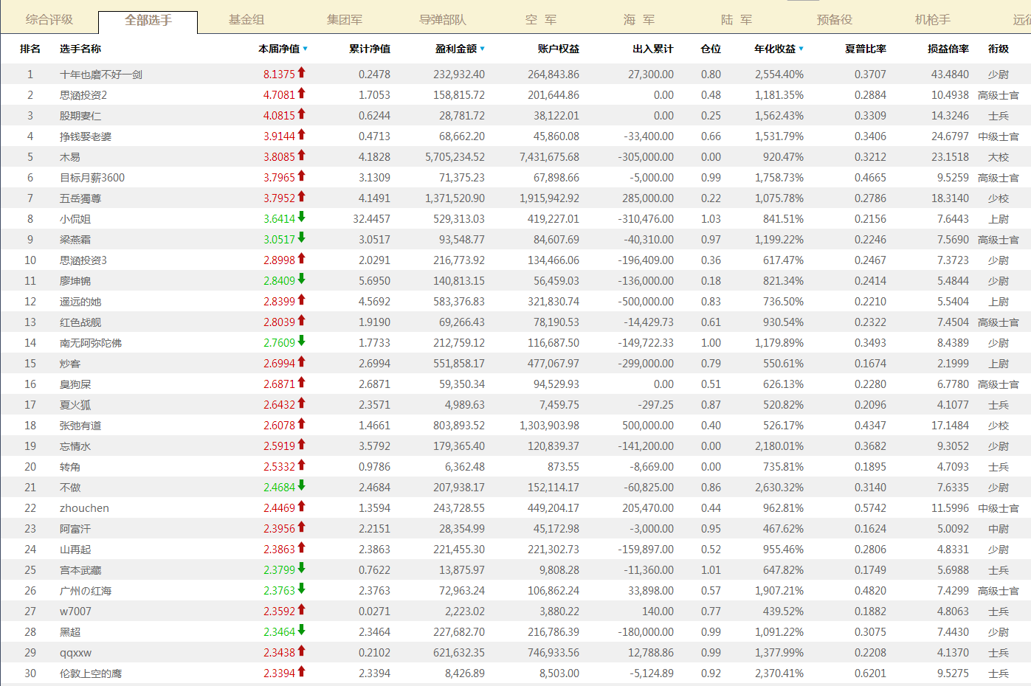
Task: Open the 基金组 tab
Action: pyautogui.click(x=246, y=20)
